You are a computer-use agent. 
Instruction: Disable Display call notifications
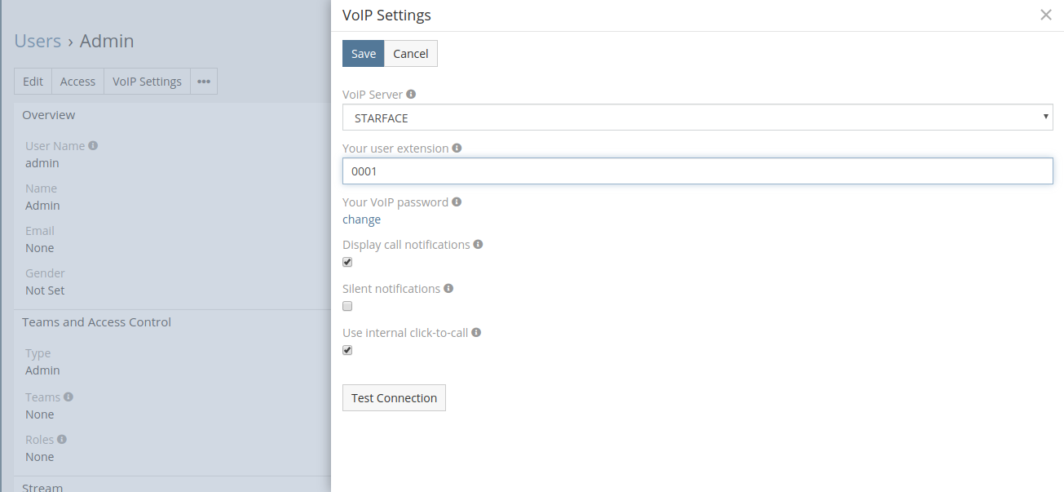tap(347, 262)
